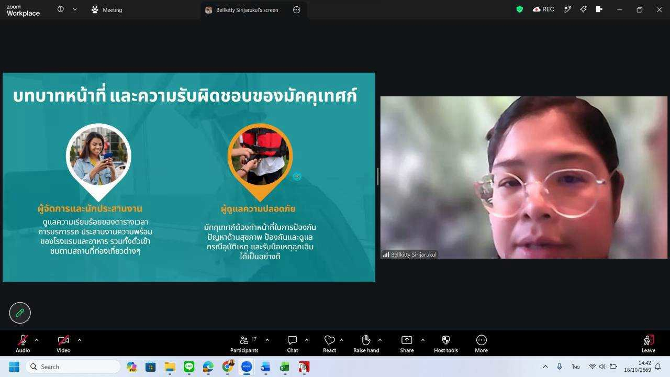Open LINE from the taskbar
This screenshot has width=670, height=377.
(x=189, y=367)
